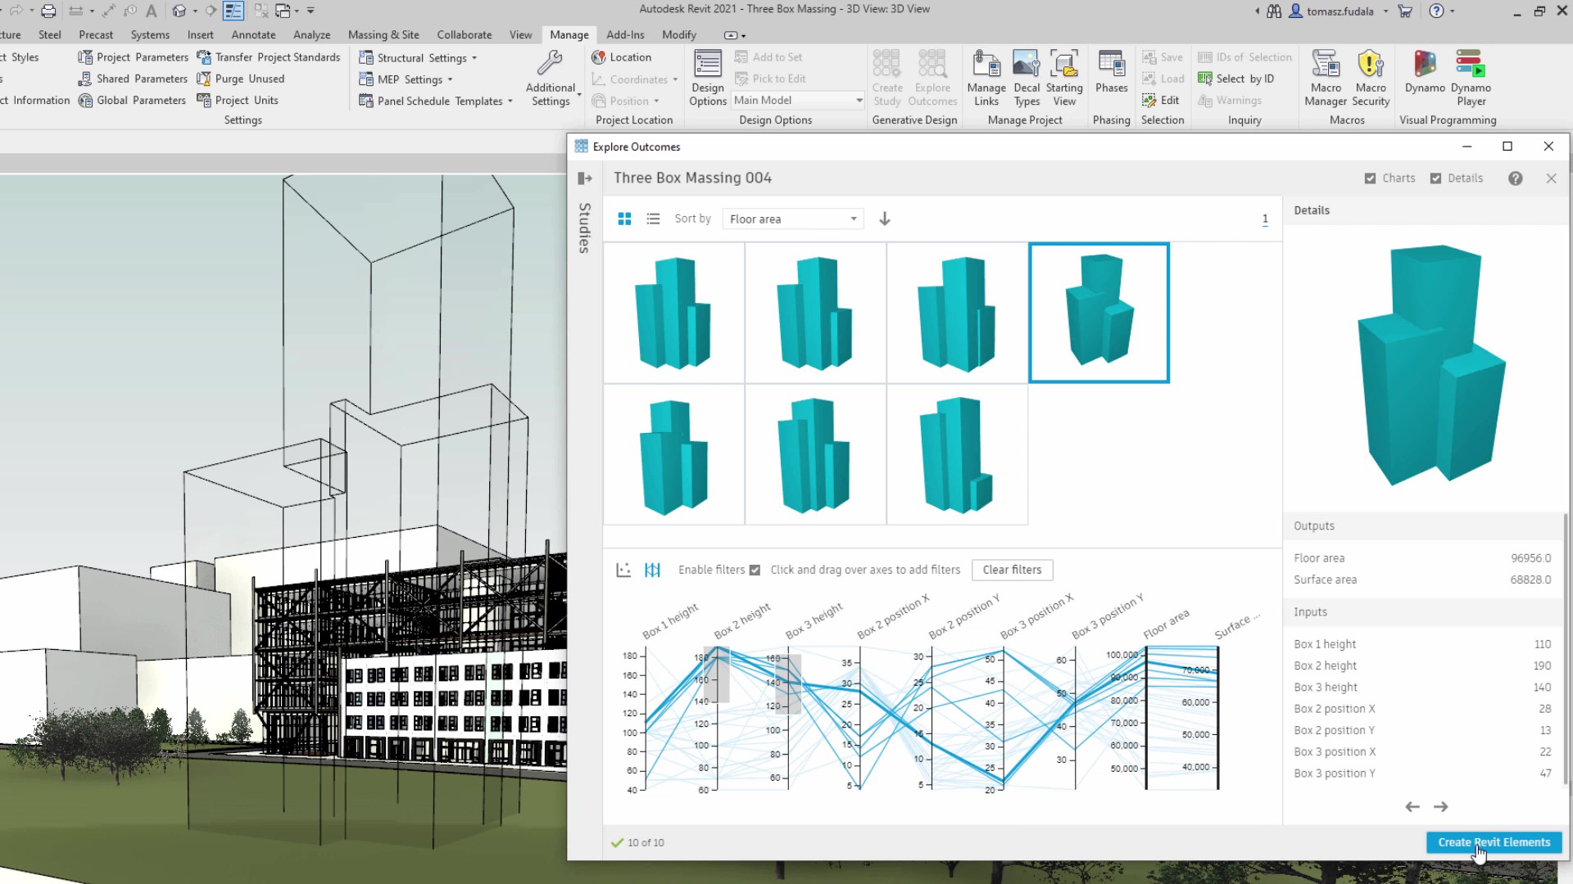Click Create Revit Elements button
Image resolution: width=1573 pixels, height=884 pixels.
coord(1494,842)
